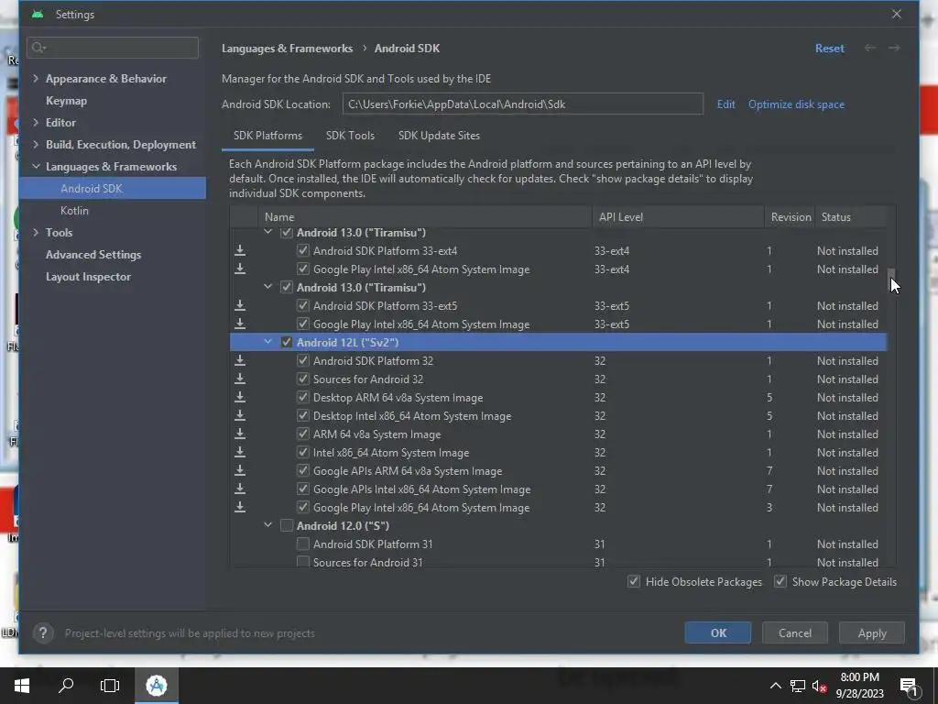
Task: Click download icon for 33-ext4 Google Play image
Action: tap(240, 269)
